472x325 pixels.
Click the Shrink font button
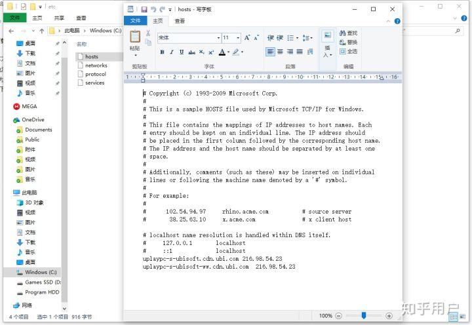(256, 37)
